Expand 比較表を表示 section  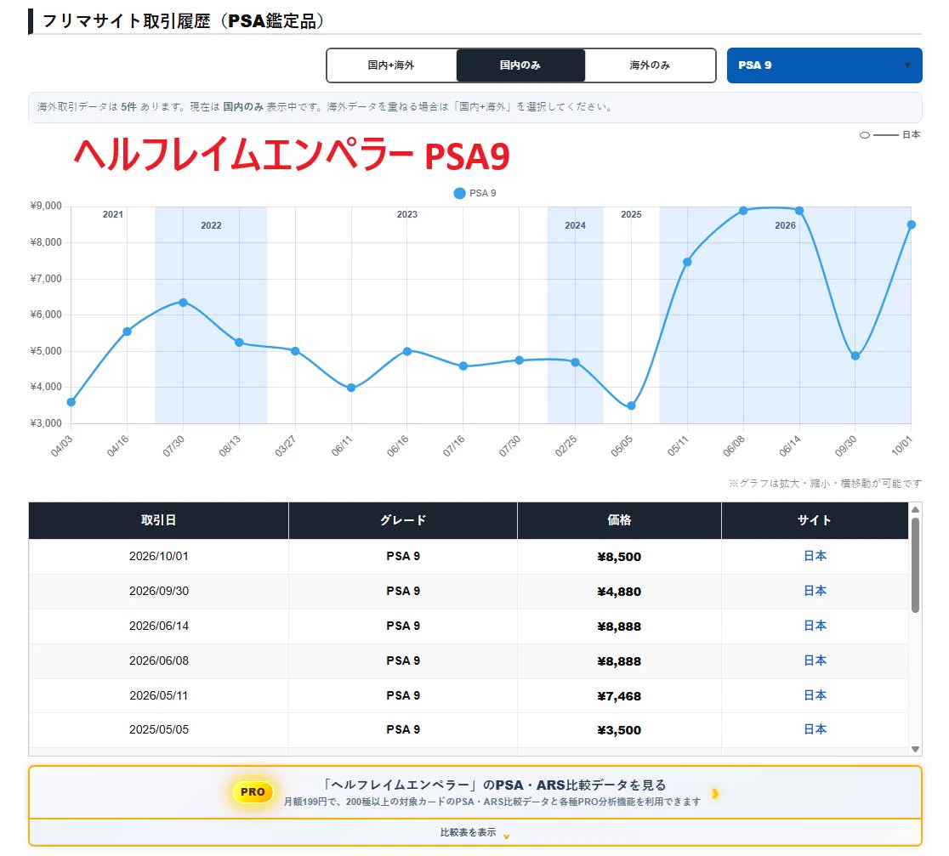(475, 832)
